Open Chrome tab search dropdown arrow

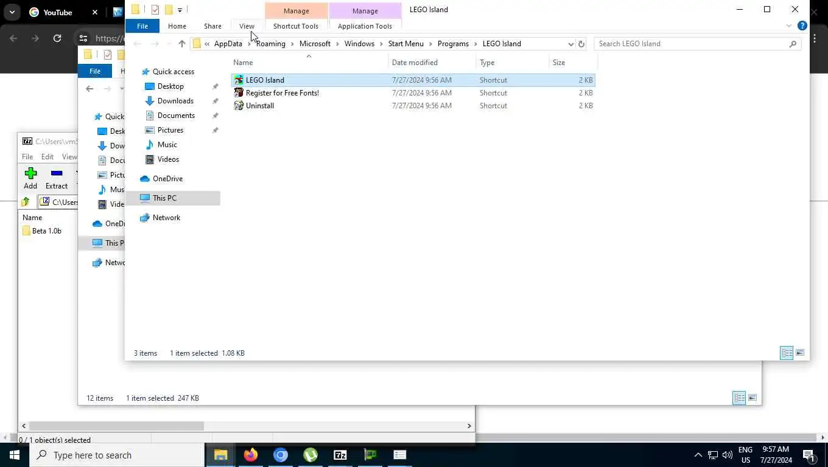tap(12, 12)
